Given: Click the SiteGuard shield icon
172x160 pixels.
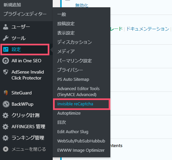Looking at the screenshot, I should pos(6,93).
